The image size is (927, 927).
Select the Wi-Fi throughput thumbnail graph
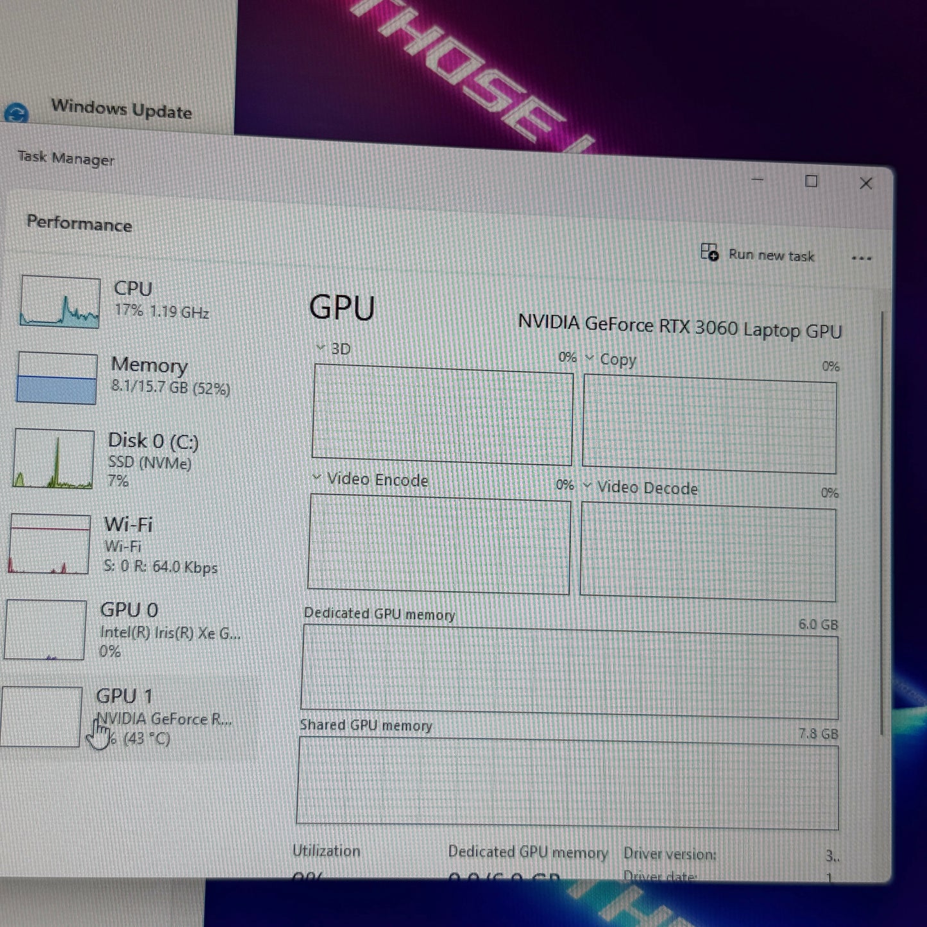click(x=49, y=543)
